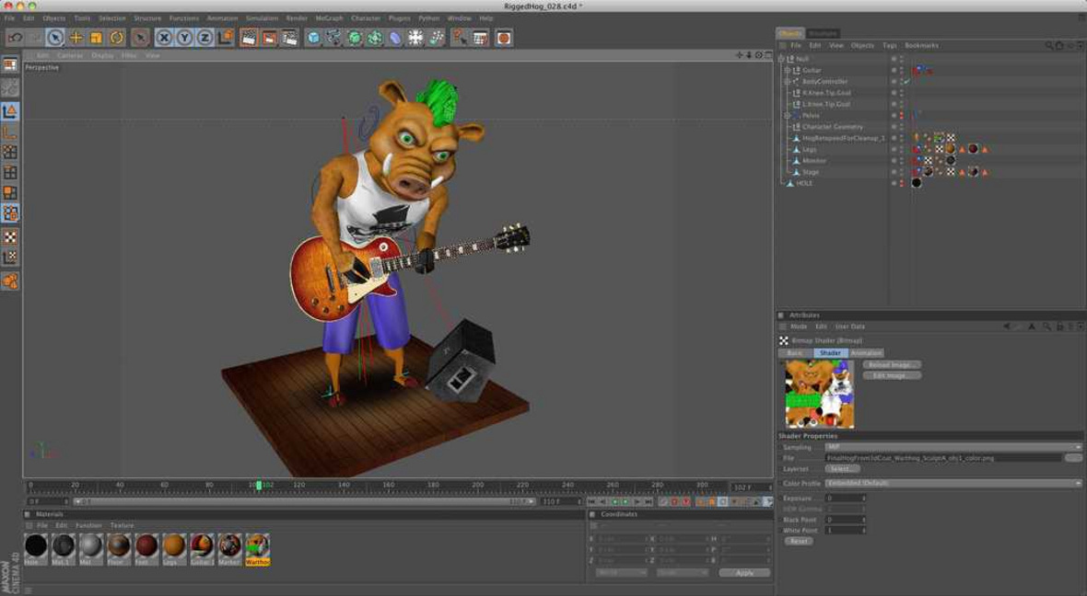
Task: Open the MoGraph menu
Action: 329,18
